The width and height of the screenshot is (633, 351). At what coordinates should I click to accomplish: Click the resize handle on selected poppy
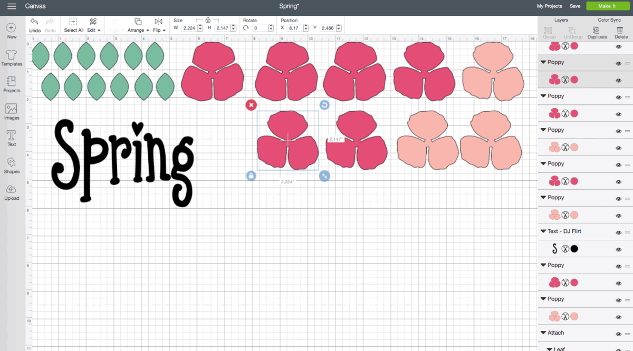[324, 175]
